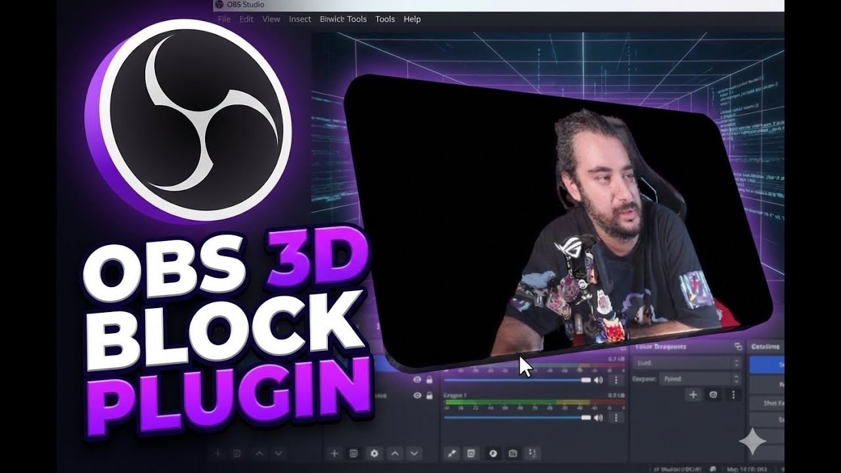This screenshot has height=473, width=841.
Task: Open the Tools menu beside Help
Action: click(385, 19)
